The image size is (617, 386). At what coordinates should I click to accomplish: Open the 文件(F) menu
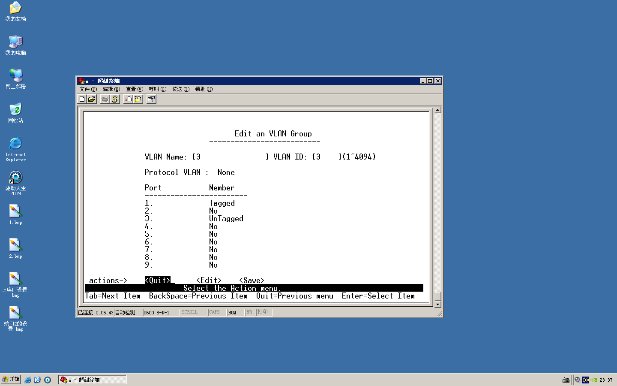click(88, 89)
